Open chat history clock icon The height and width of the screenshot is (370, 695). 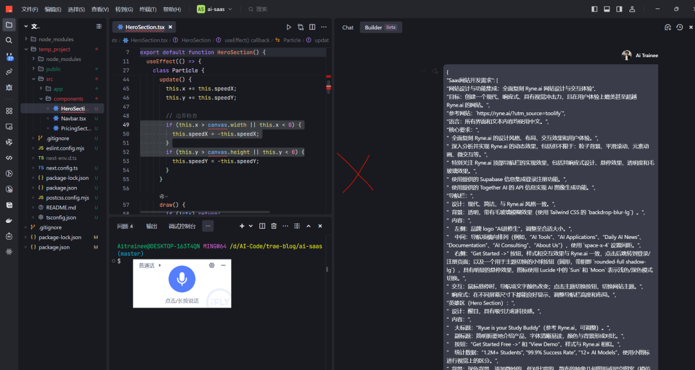679,27
